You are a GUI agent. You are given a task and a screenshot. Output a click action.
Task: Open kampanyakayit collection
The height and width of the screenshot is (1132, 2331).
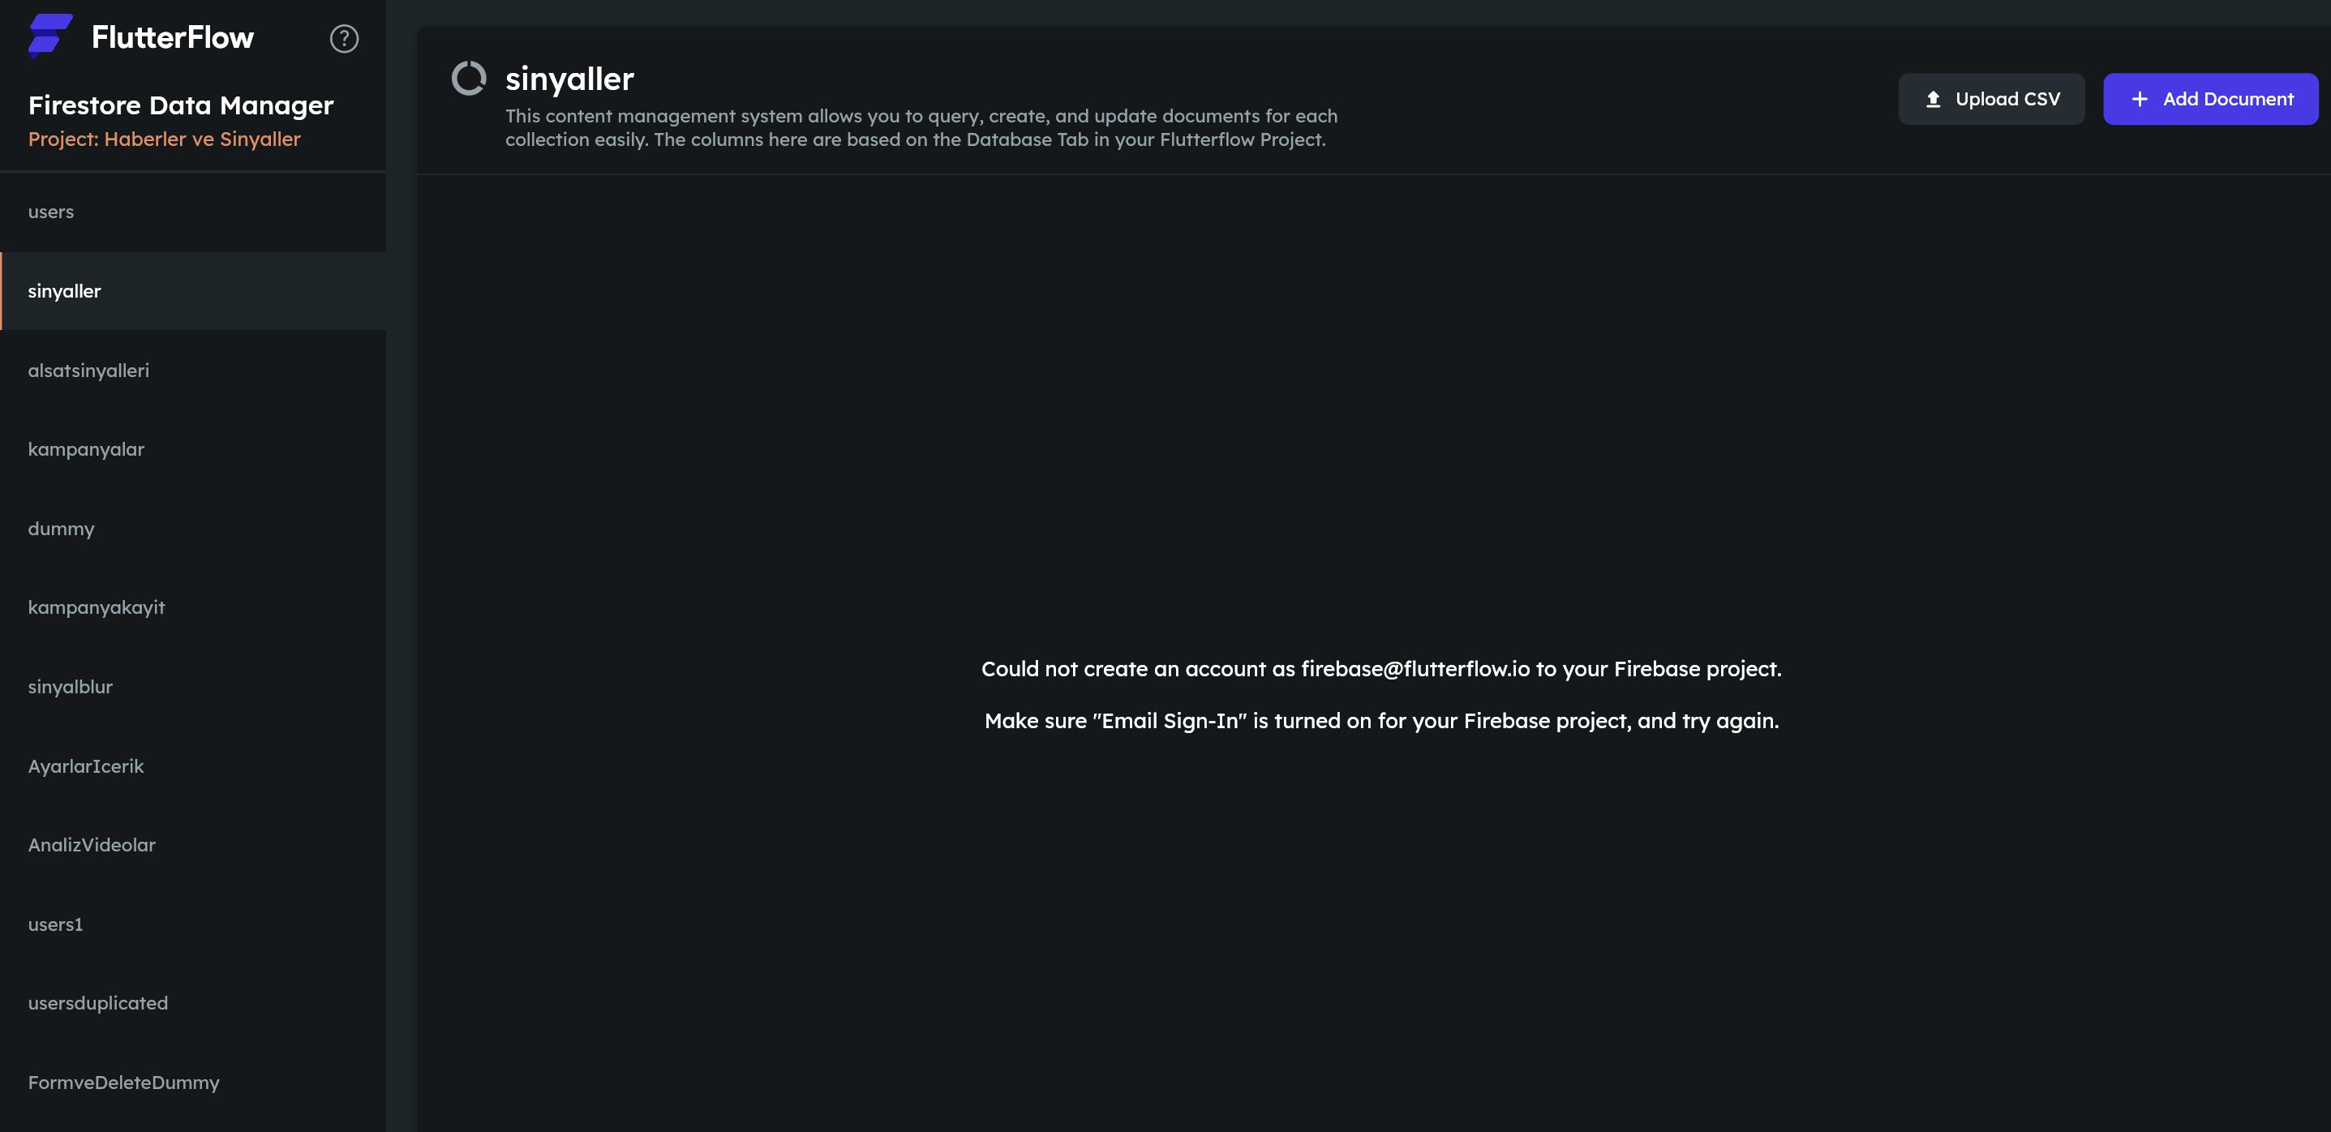click(193, 607)
